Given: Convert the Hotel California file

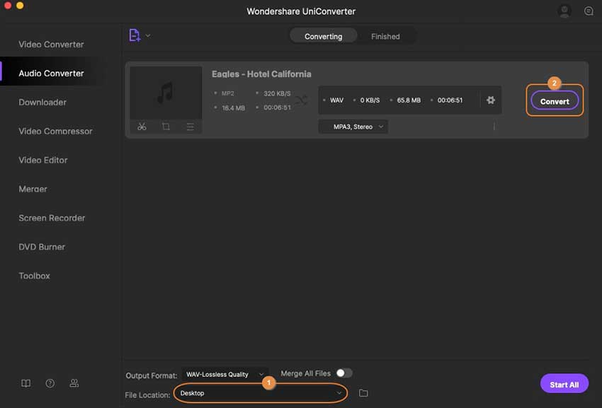Looking at the screenshot, I should pos(555,101).
